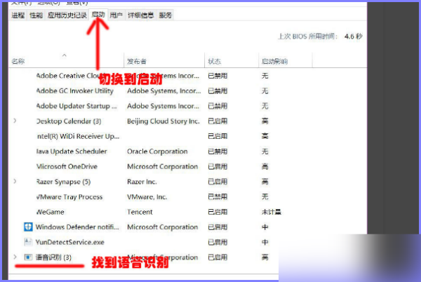Click the 上次 BIOS 所用时间 label
The height and width of the screenshot is (282, 421).
[x=307, y=36]
